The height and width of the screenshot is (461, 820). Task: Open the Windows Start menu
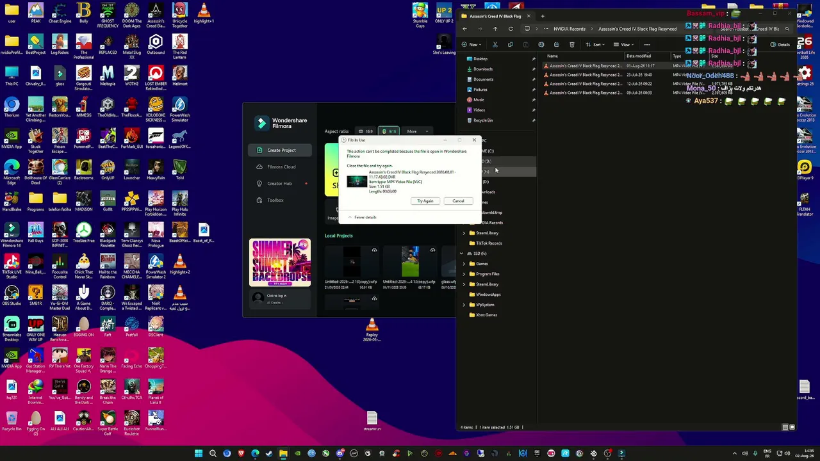tap(199, 454)
